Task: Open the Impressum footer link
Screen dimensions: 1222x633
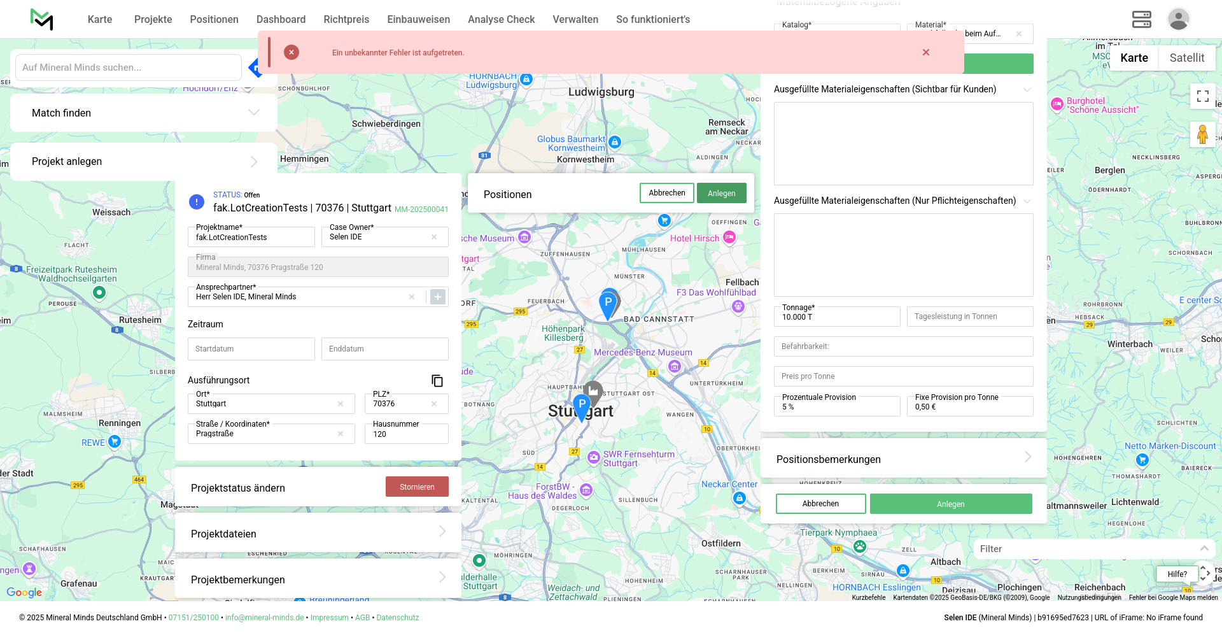Action: coord(329,618)
